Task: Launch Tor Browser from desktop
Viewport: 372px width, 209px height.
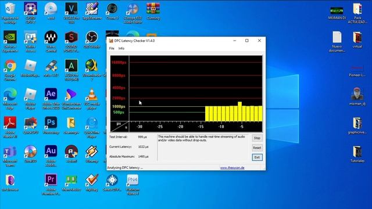Action: pyautogui.click(x=10, y=183)
